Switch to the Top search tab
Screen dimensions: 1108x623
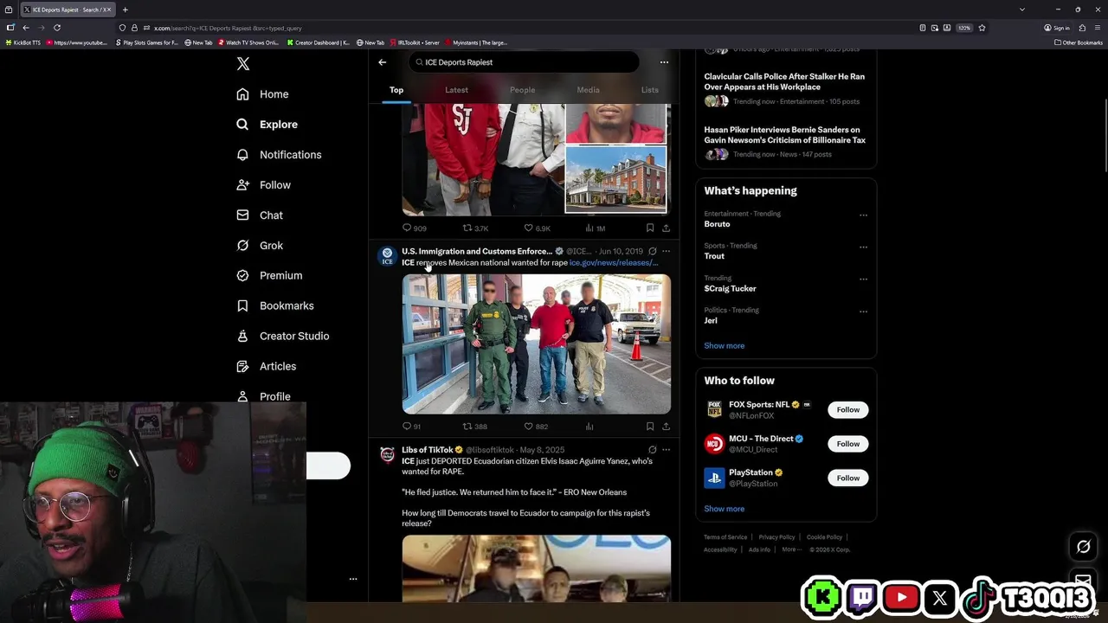(x=396, y=90)
